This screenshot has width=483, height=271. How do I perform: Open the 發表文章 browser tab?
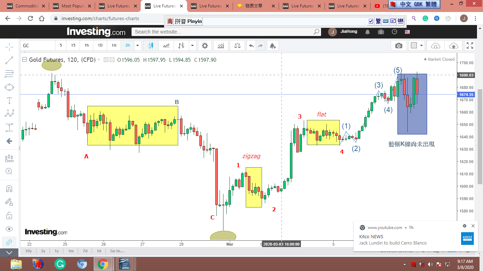256,6
